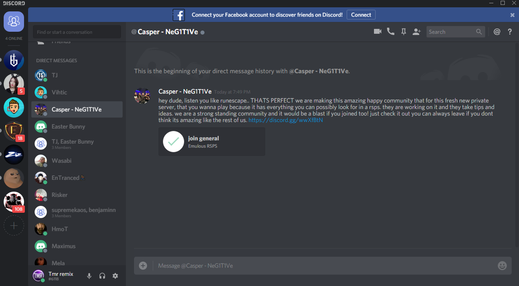Click the Casper - NeG1T1Ve message username
Image resolution: width=519 pixels, height=286 pixels.
click(185, 92)
